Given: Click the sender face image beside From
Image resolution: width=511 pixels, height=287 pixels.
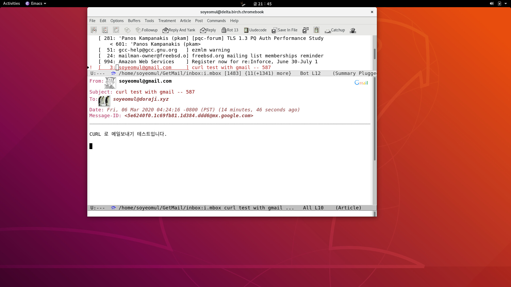Looking at the screenshot, I should coord(110,83).
